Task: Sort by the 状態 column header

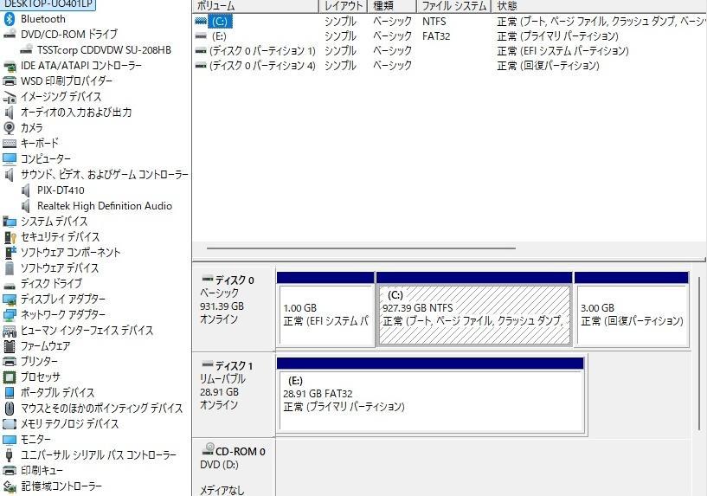Action: point(599,6)
